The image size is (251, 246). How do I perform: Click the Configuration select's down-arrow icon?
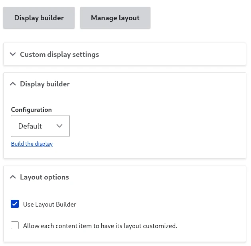[59, 126]
